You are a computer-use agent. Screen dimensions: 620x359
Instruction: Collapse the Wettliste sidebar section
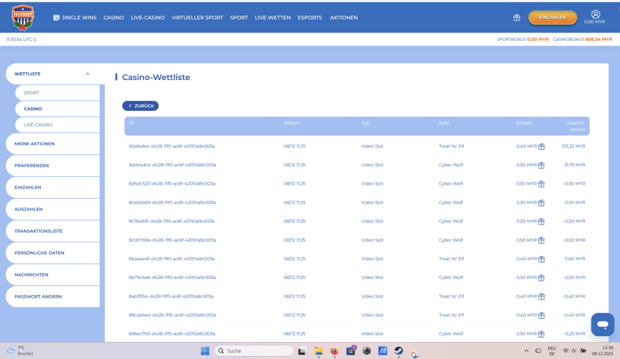pos(87,74)
